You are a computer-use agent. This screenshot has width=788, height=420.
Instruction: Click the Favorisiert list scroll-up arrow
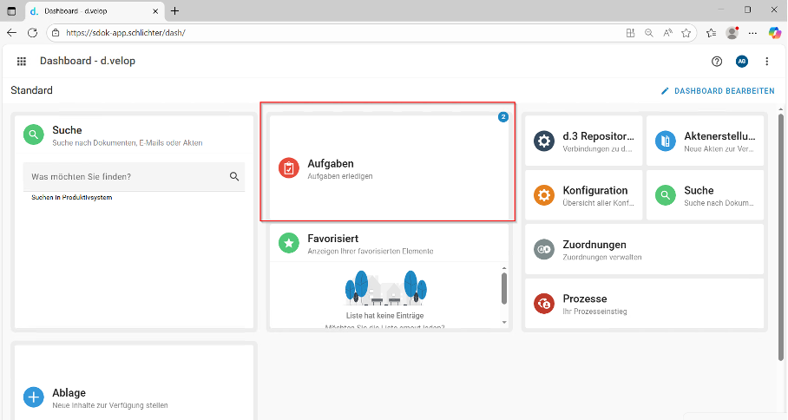[504, 269]
